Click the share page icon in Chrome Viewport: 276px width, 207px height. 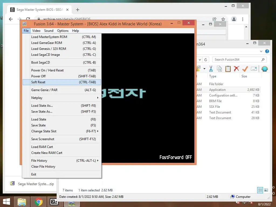click(x=214, y=19)
